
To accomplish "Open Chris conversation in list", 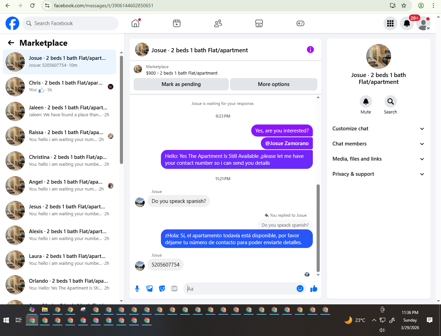I will [60, 86].
